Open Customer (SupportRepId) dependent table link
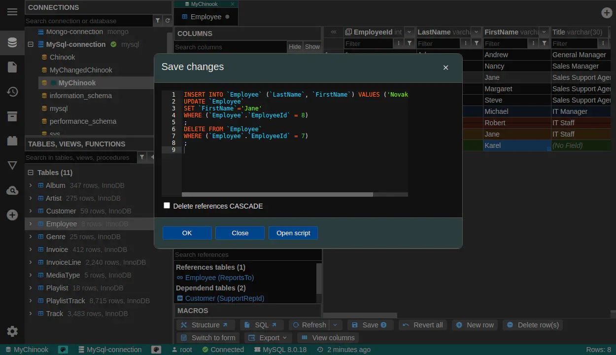 point(224,298)
